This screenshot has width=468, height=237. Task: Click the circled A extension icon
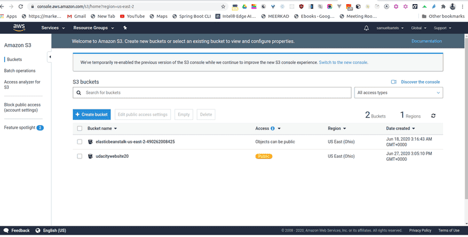(386, 7)
